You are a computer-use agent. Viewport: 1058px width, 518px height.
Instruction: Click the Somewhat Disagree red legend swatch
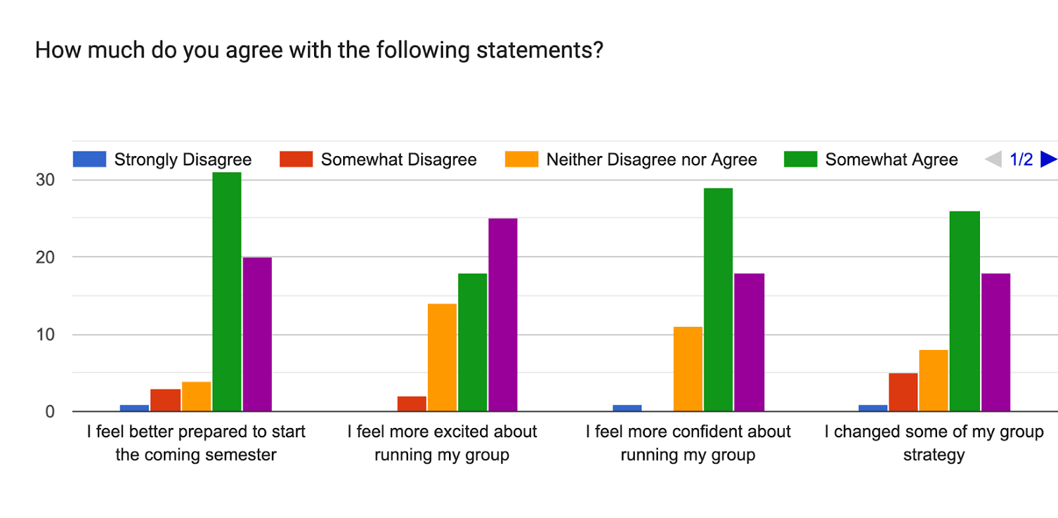(x=296, y=159)
